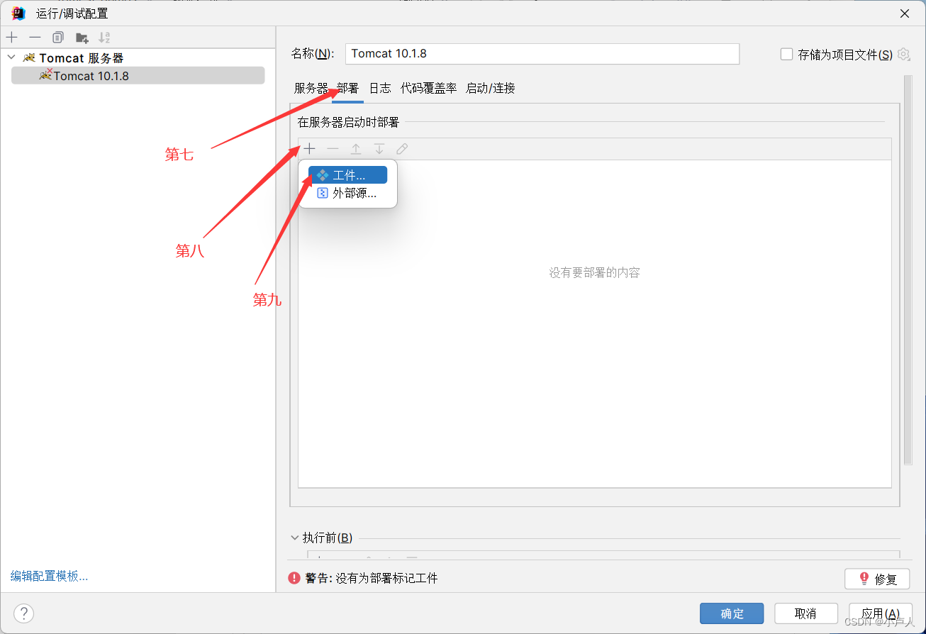Choose 工件... from the popup menu
926x634 pixels.
click(347, 175)
